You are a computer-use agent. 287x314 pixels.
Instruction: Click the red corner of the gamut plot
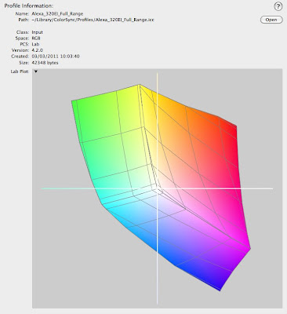235,127
